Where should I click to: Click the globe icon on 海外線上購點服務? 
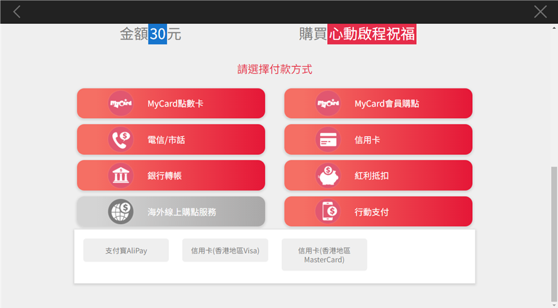[x=121, y=212]
